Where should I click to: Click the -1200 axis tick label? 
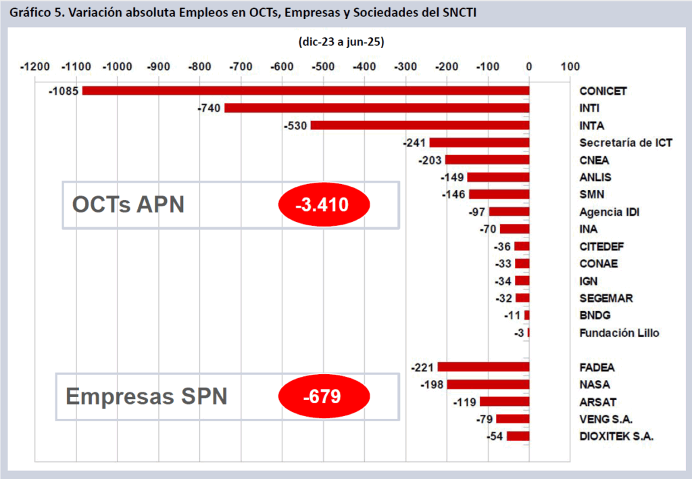(x=35, y=67)
